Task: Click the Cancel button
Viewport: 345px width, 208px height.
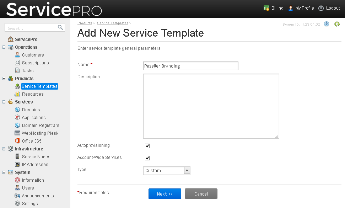Action: (201, 194)
